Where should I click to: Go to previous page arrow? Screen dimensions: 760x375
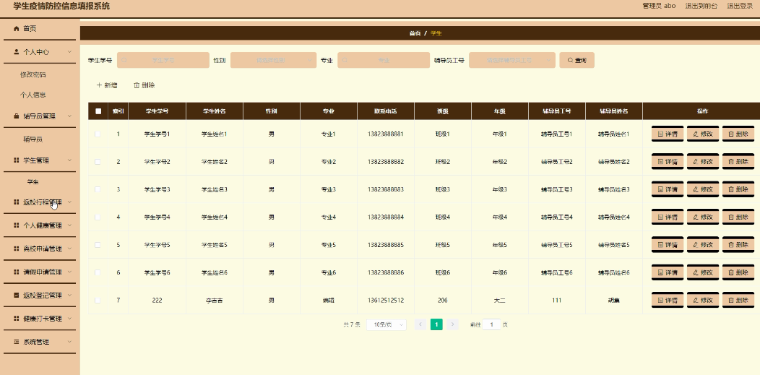[x=420, y=324]
